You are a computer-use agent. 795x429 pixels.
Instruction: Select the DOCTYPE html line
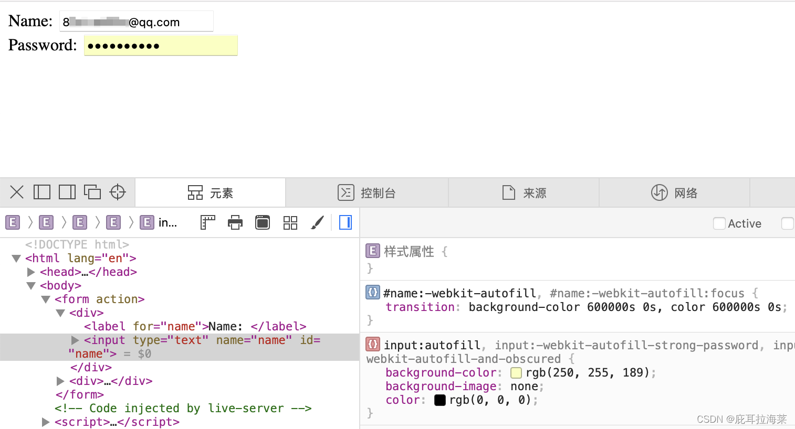point(77,245)
